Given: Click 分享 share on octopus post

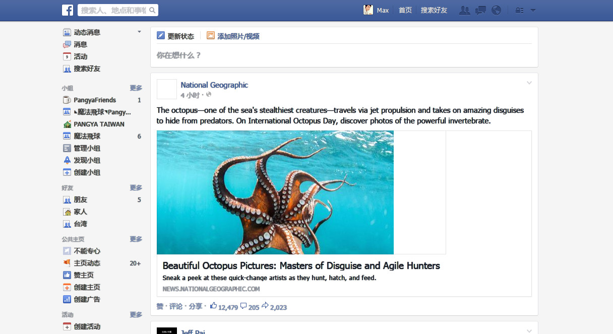Looking at the screenshot, I should 196,306.
